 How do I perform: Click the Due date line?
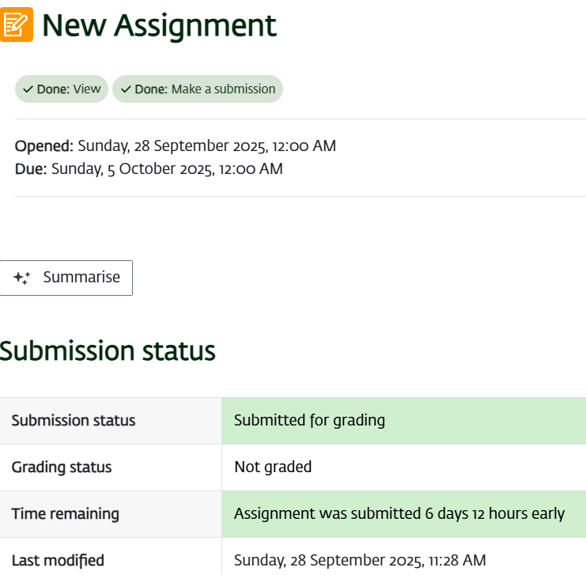coord(149,168)
